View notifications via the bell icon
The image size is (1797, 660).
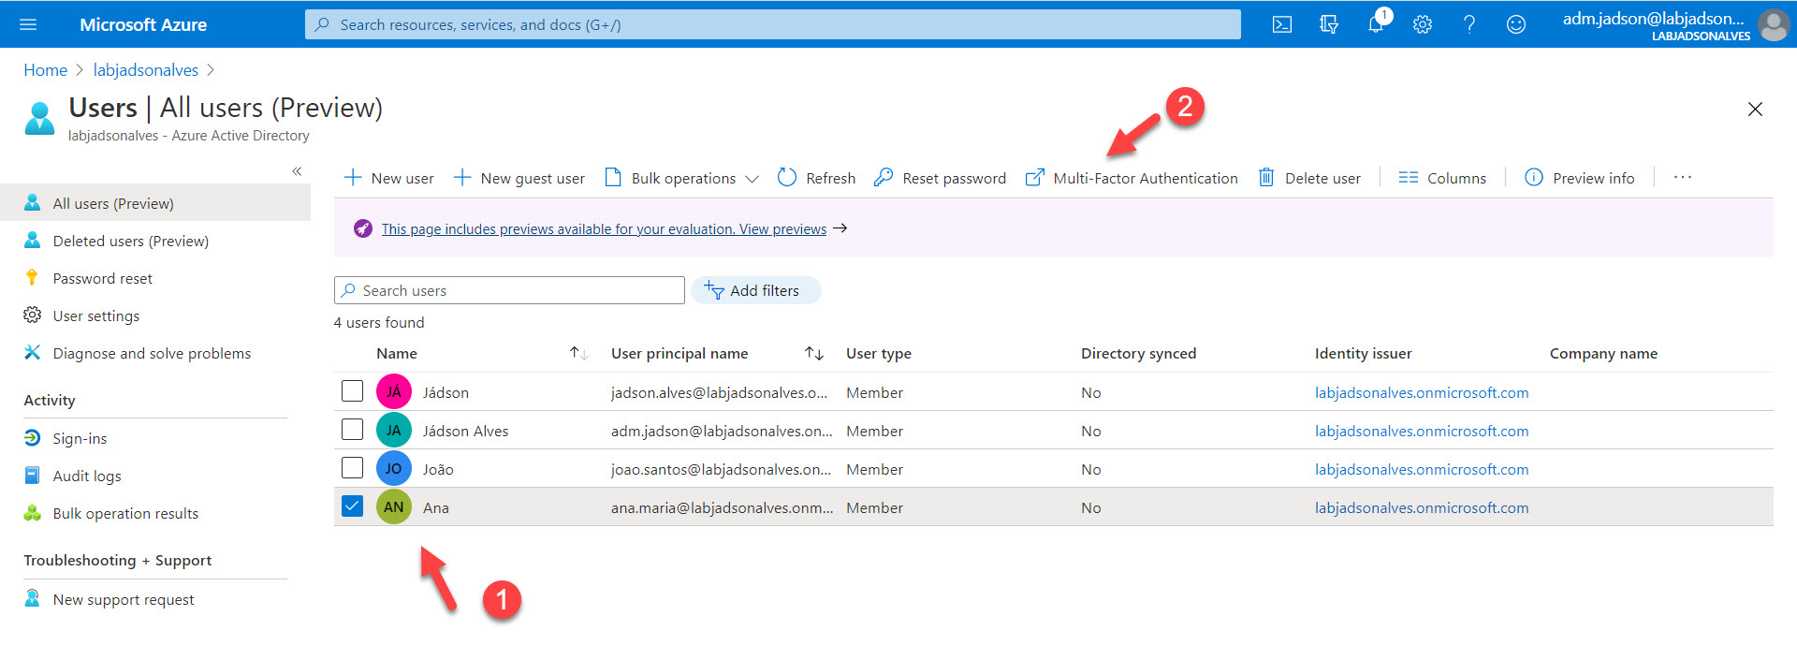click(x=1376, y=24)
